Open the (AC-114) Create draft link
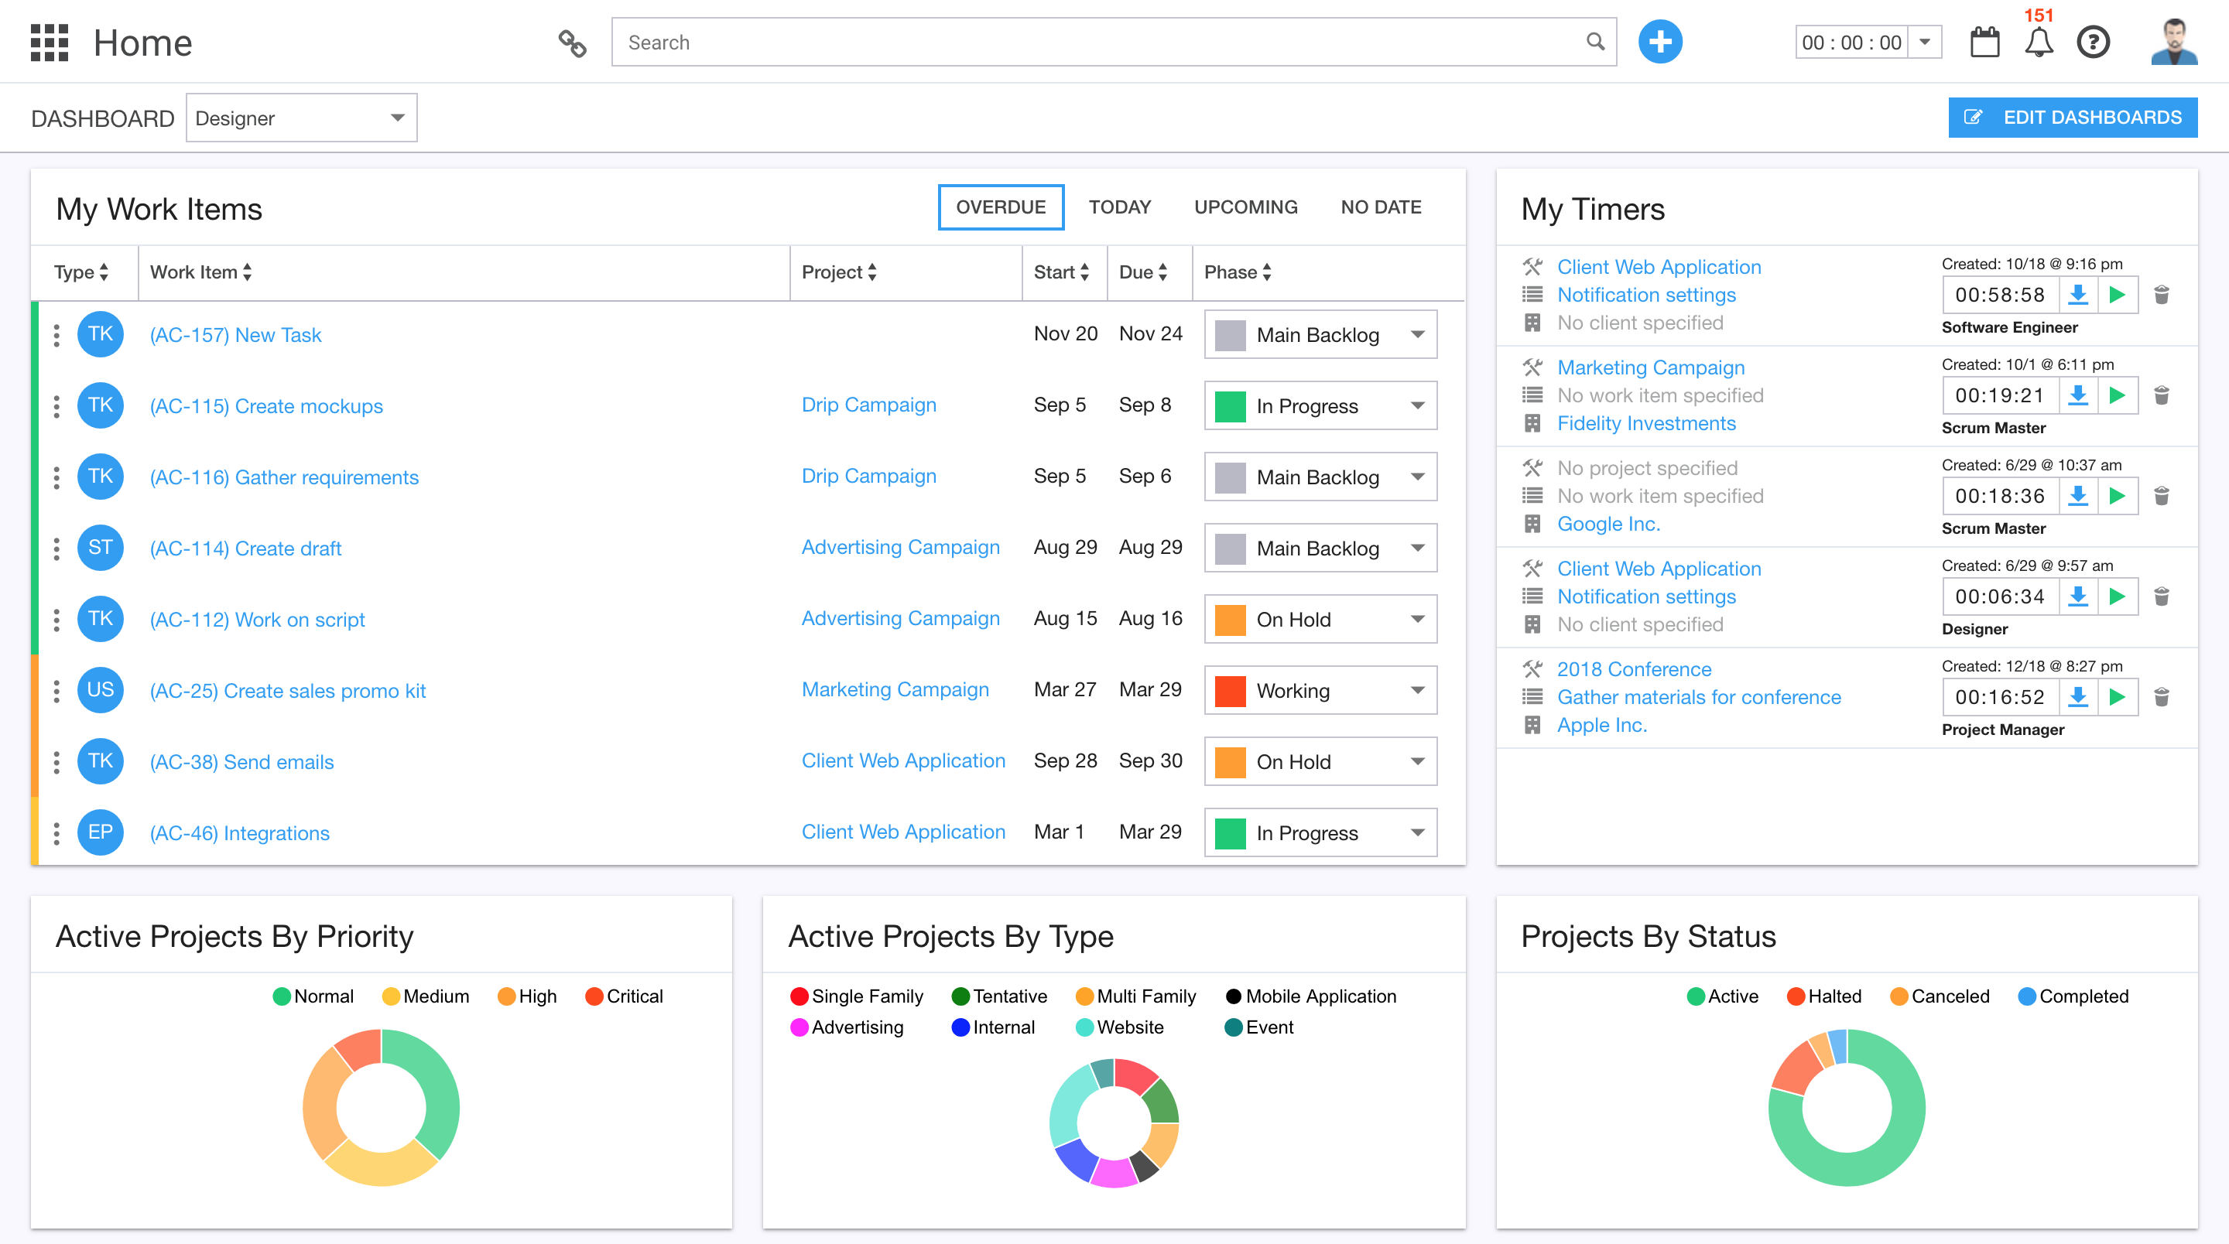2229x1244 pixels. pos(246,549)
